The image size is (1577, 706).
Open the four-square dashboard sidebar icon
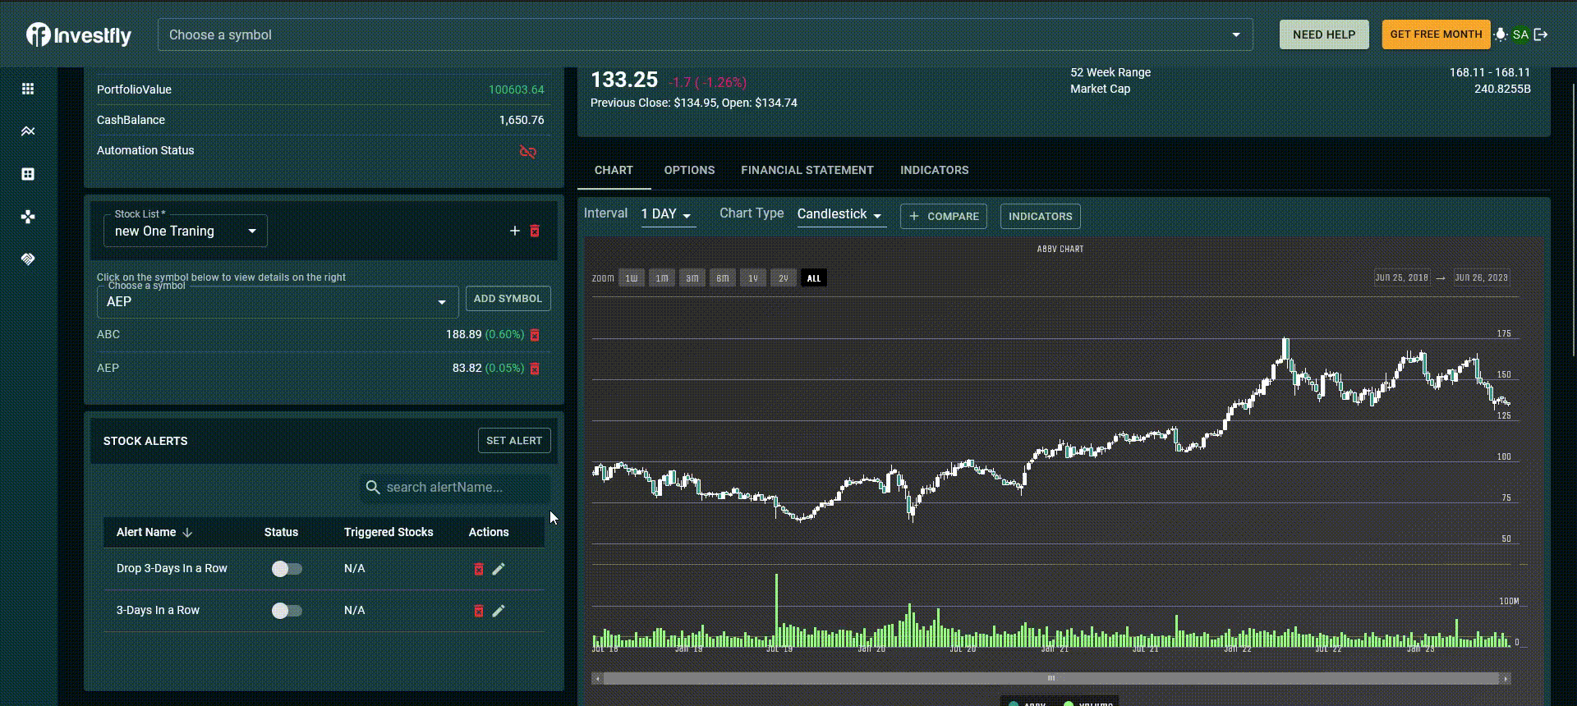28,174
